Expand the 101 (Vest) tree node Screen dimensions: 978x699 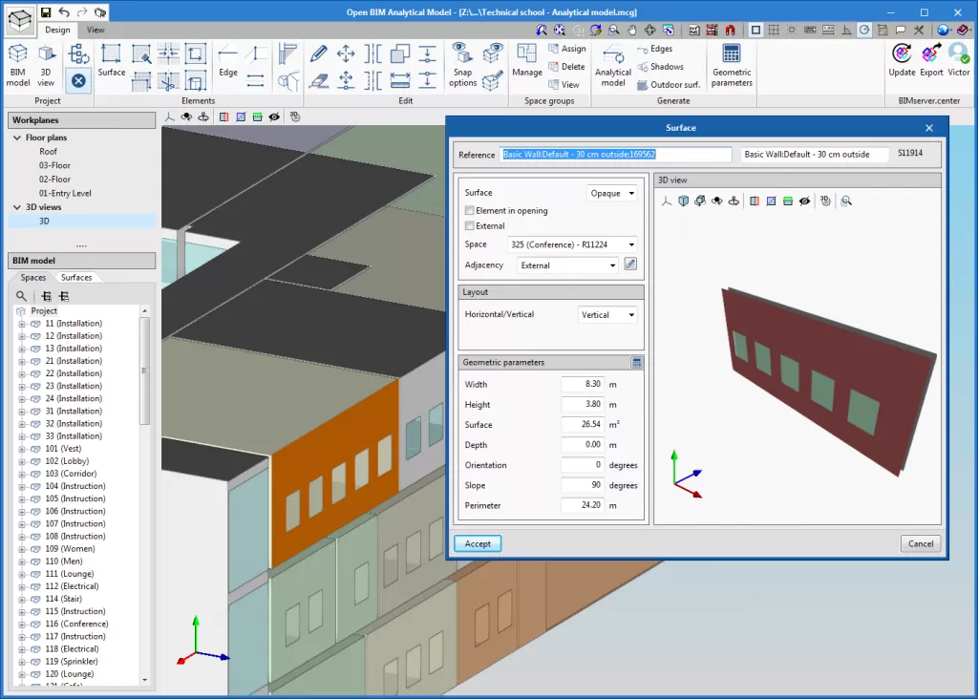21,449
